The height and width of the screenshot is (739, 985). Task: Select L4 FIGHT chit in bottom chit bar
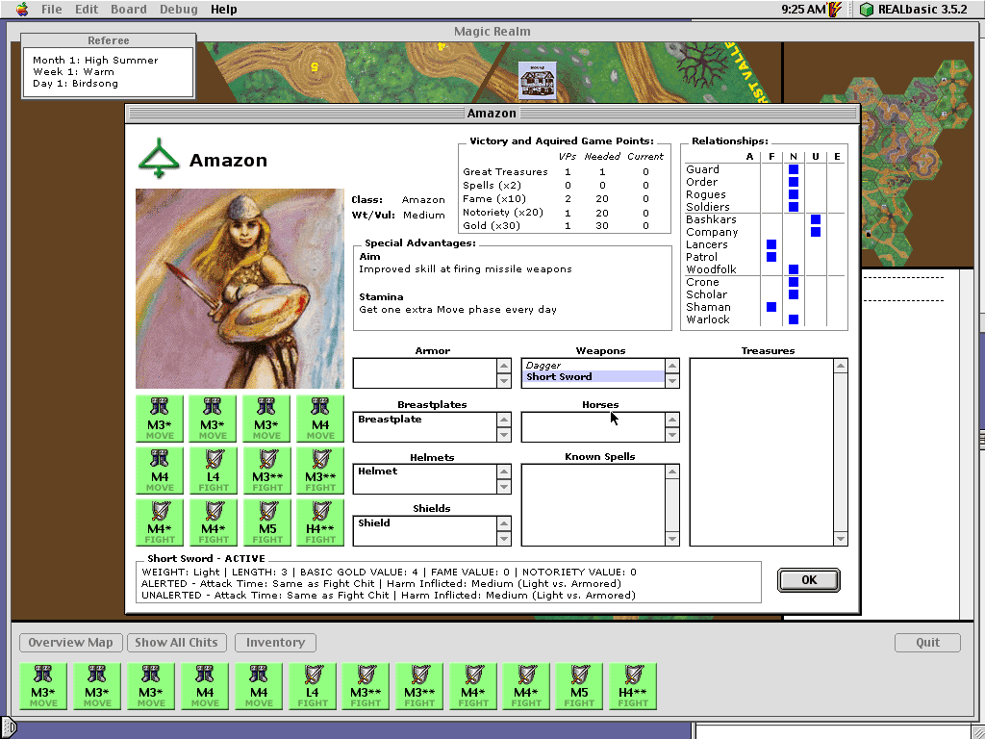point(313,686)
